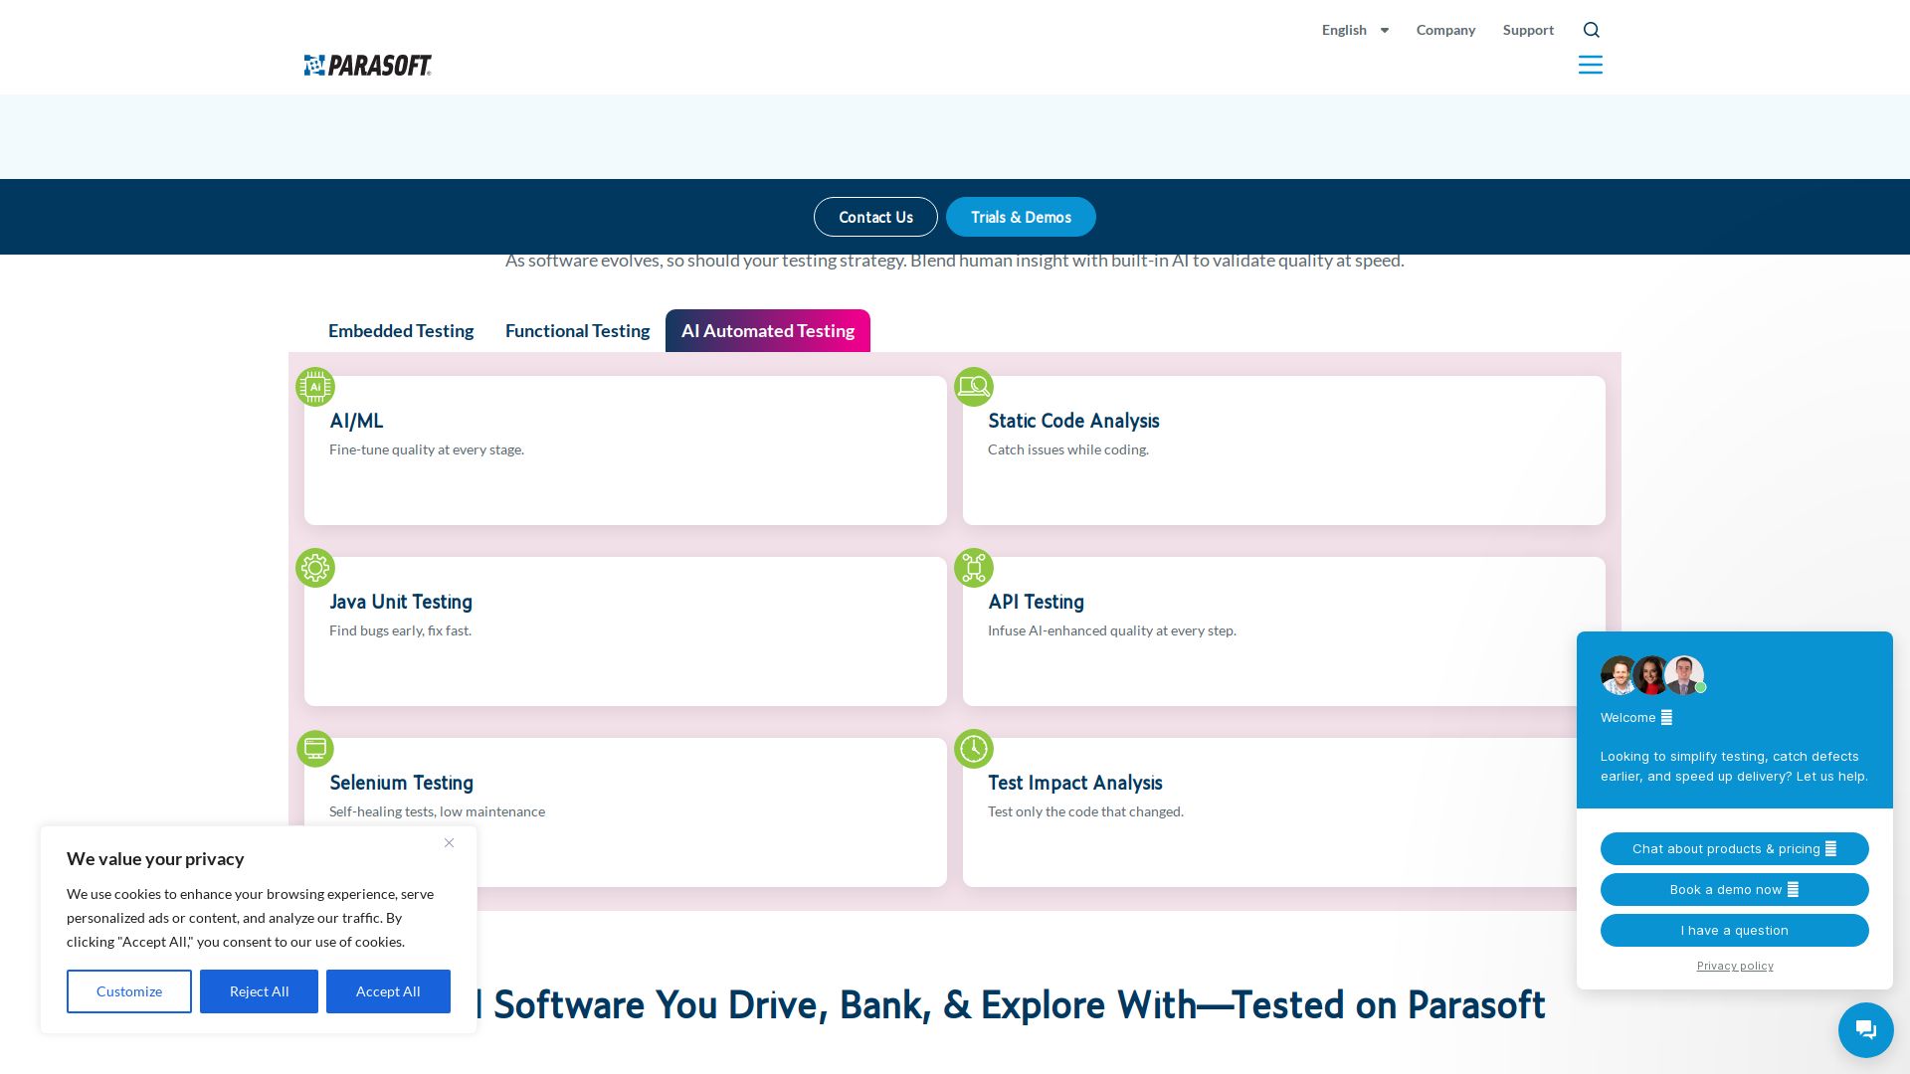This screenshot has height=1074, width=1910.
Task: Click the Selenium Testing monitor icon
Action: [315, 749]
